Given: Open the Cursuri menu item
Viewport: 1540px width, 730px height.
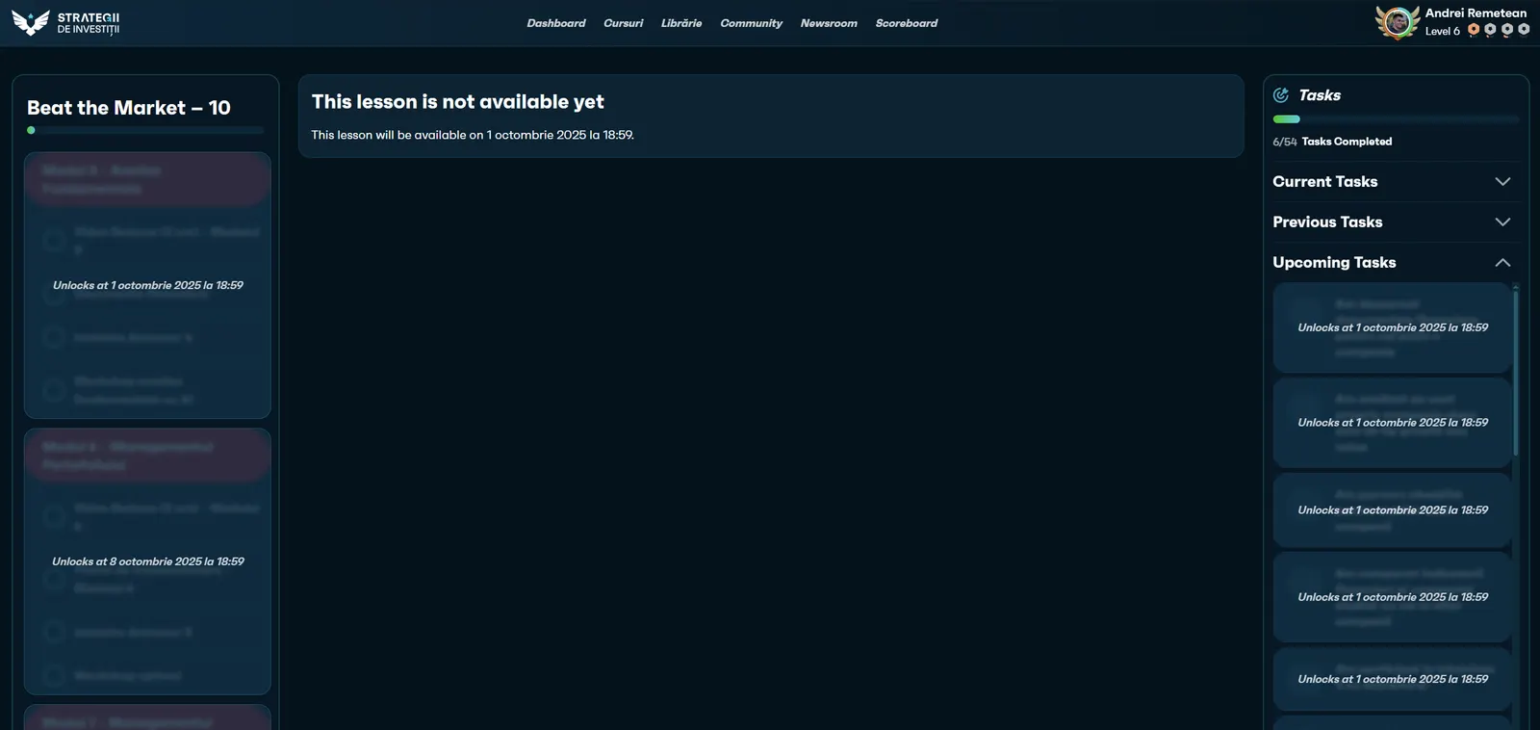Looking at the screenshot, I should pyautogui.click(x=623, y=23).
